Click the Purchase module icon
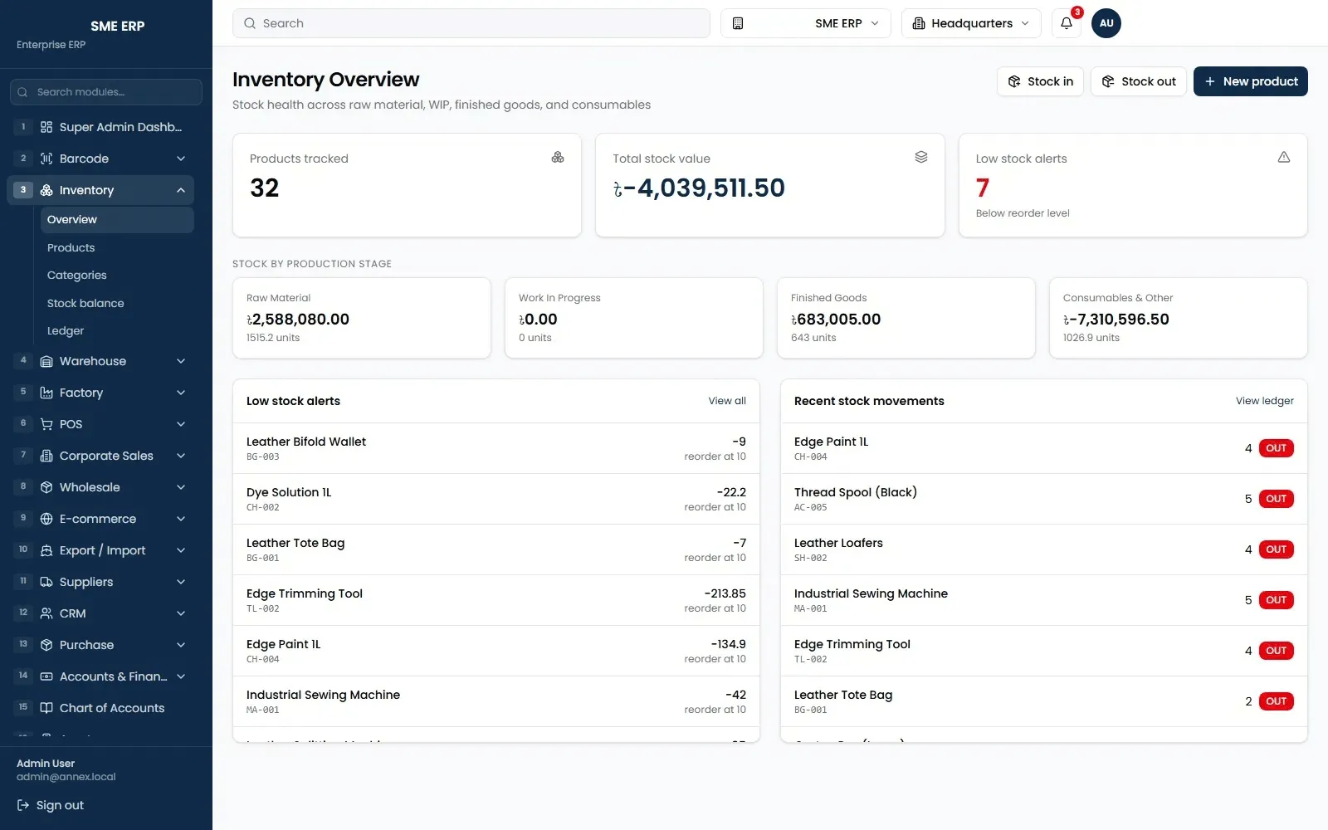Viewport: 1328px width, 830px height. point(46,645)
